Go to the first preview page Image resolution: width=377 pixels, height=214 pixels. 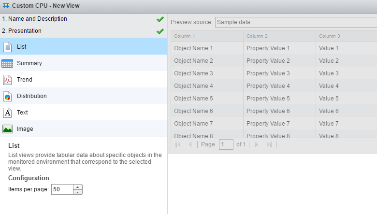[178, 144]
